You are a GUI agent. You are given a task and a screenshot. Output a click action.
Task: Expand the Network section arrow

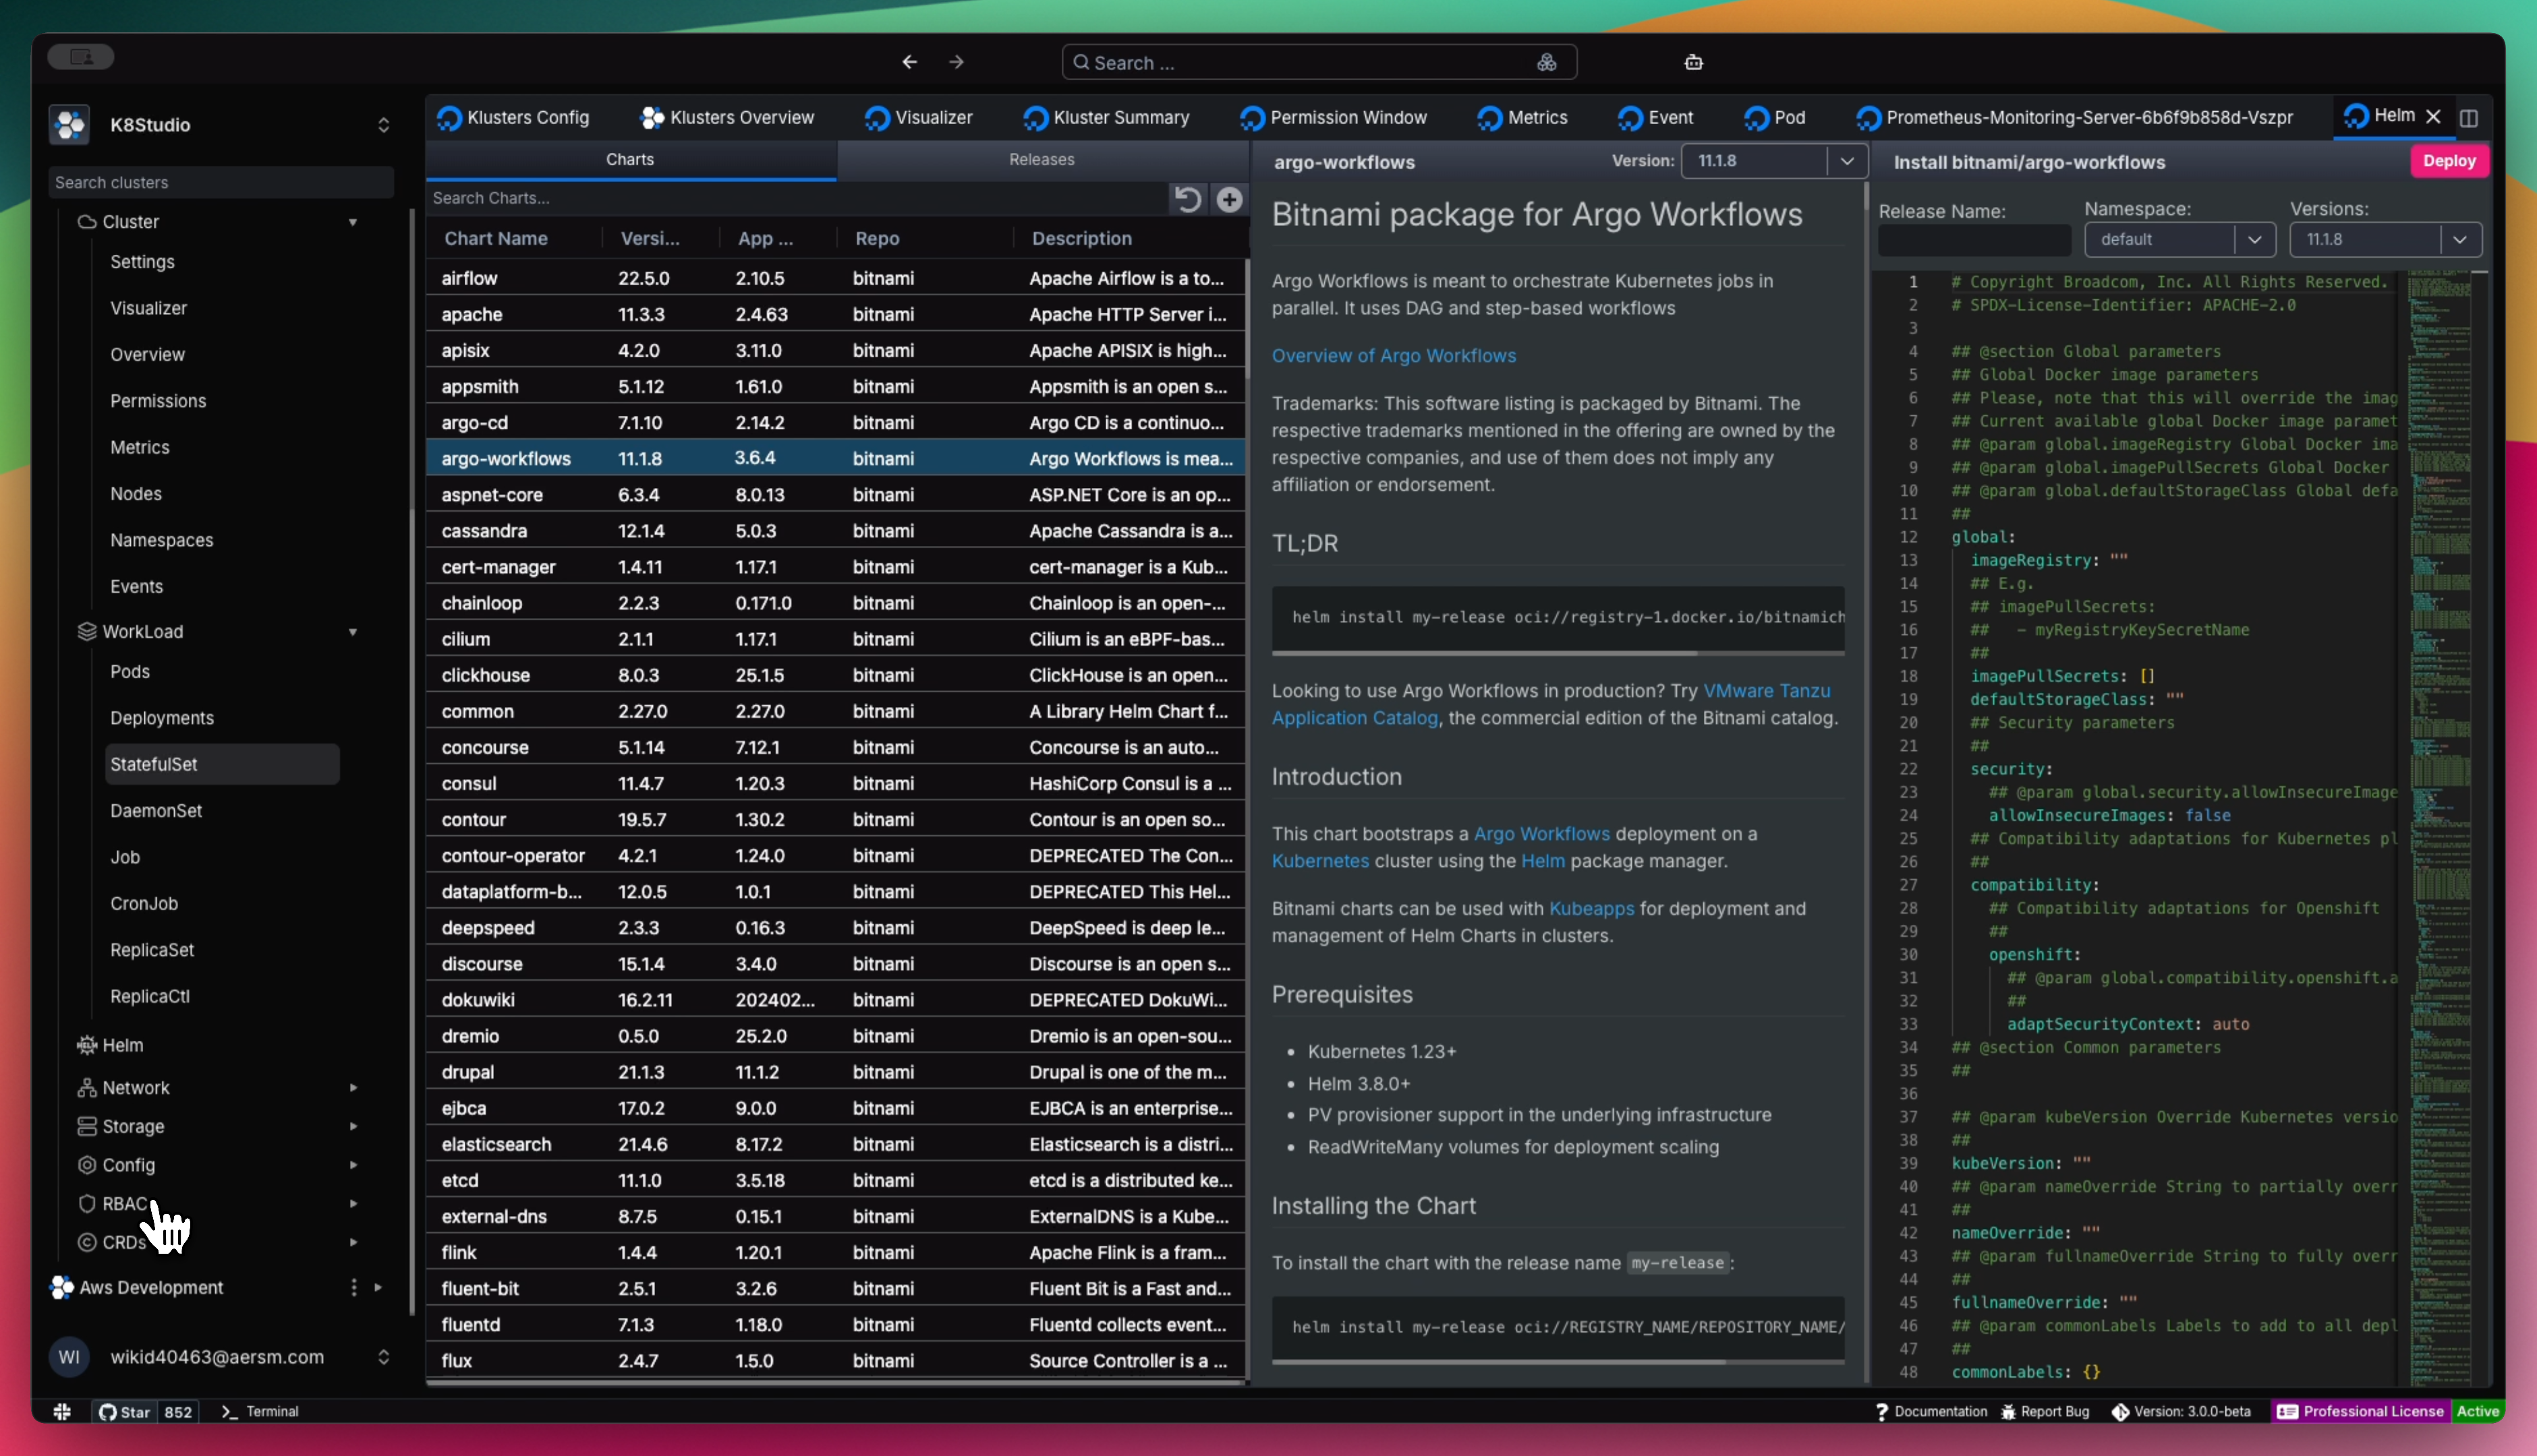[x=353, y=1088]
